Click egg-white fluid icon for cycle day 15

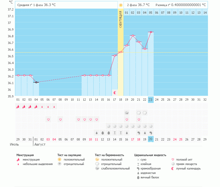[x=103, y=133]
